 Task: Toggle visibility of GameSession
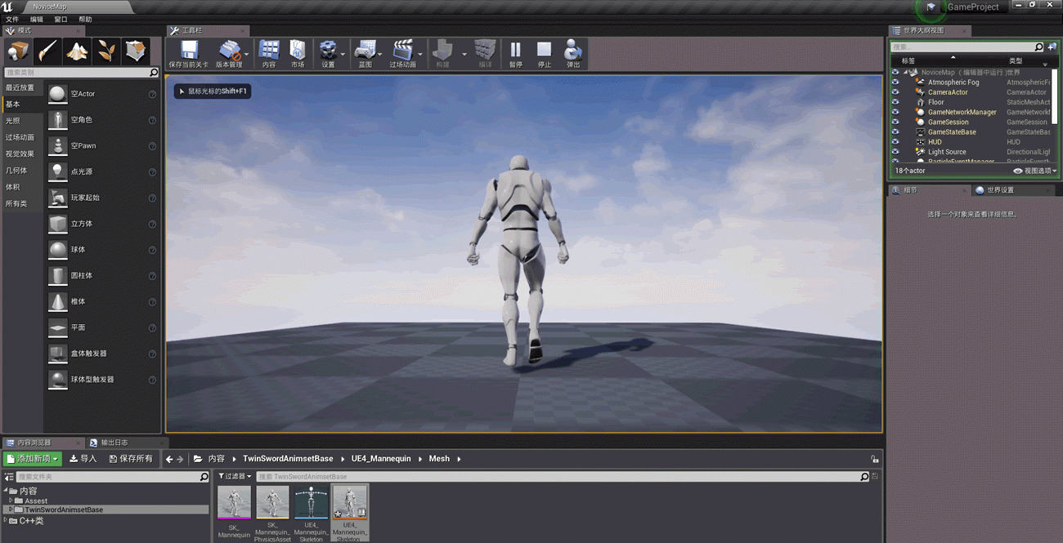point(895,122)
